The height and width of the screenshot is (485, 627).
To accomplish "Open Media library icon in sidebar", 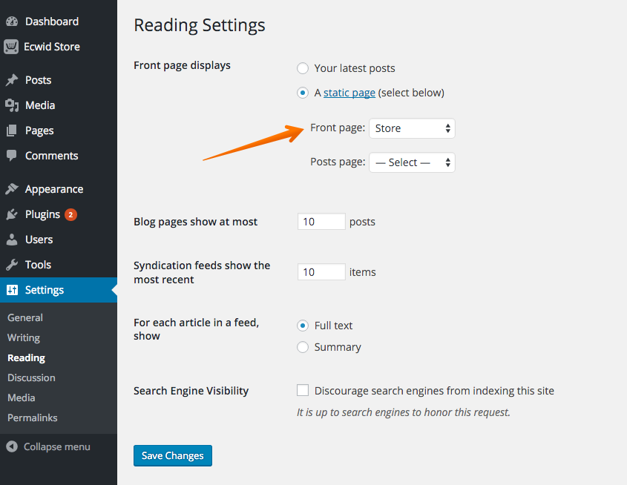I will (x=11, y=105).
